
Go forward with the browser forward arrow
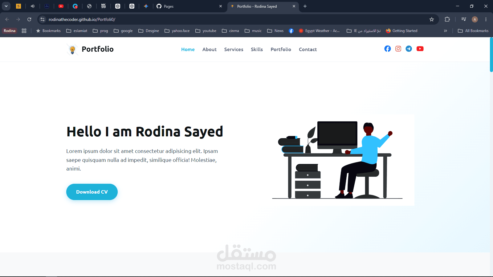[x=18, y=19]
